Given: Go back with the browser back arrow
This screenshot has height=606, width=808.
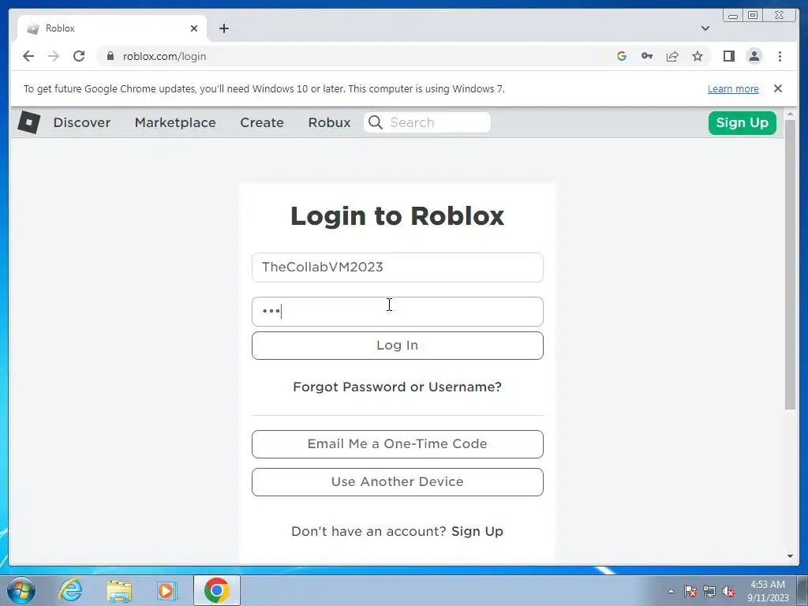Looking at the screenshot, I should [28, 56].
